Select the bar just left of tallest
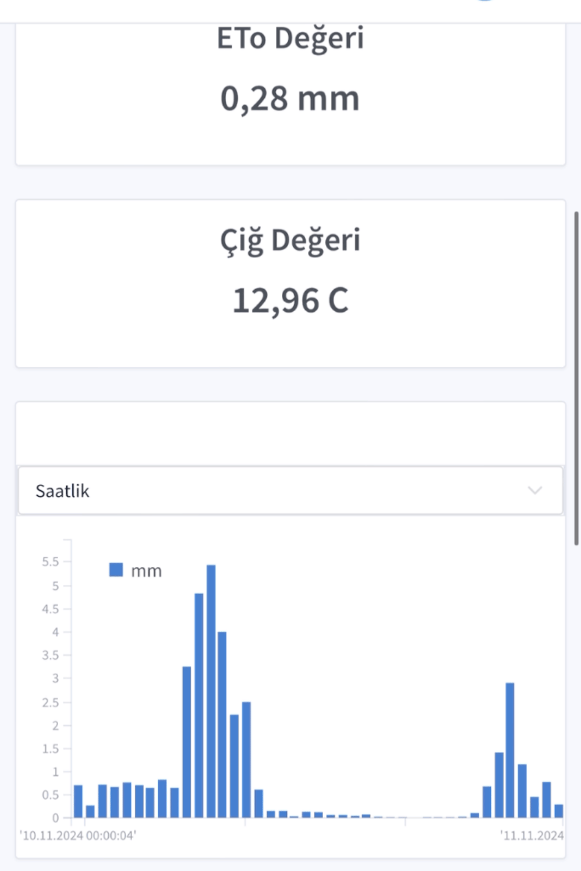 tap(199, 706)
